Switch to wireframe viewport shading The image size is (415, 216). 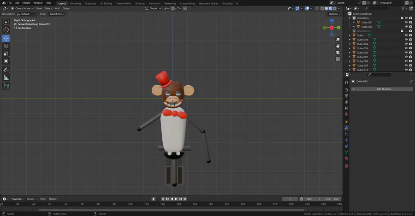tap(322, 8)
